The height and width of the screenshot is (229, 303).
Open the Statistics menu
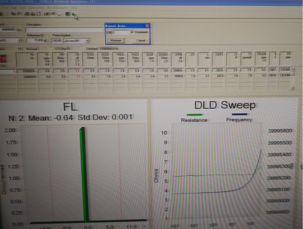coord(36,8)
